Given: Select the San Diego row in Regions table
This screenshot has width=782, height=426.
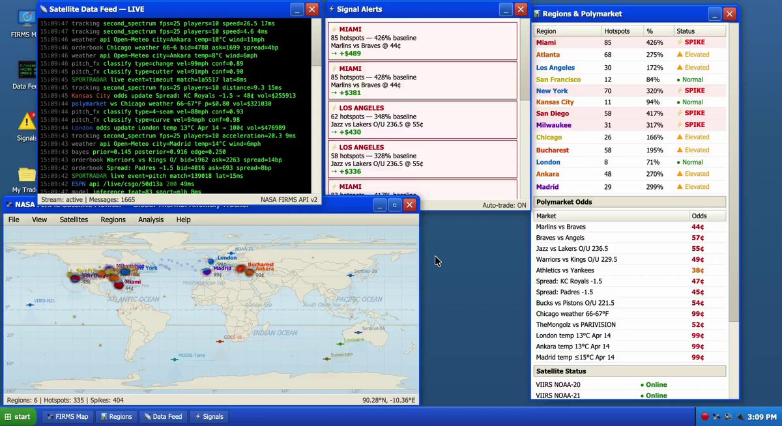Looking at the screenshot, I should pyautogui.click(x=630, y=113).
